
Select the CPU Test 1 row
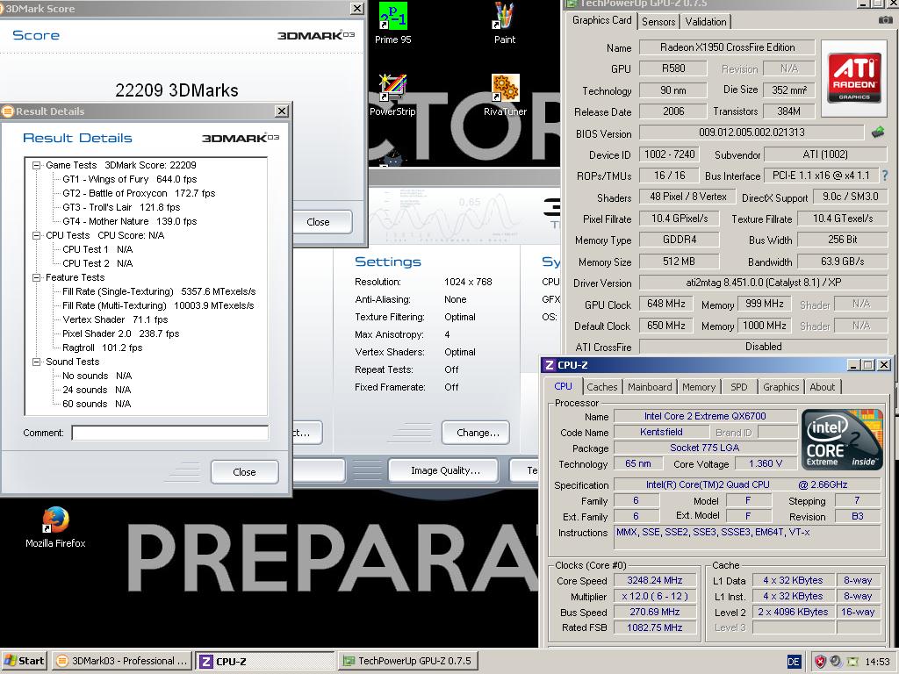[x=97, y=249]
